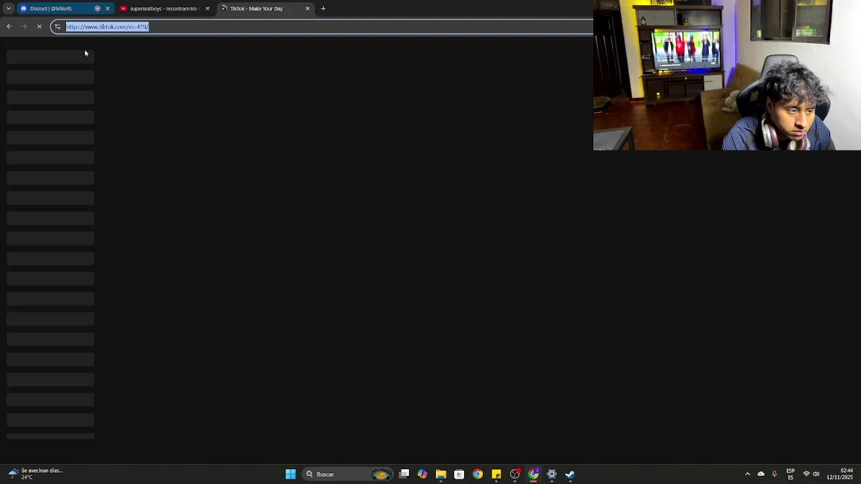The width and height of the screenshot is (861, 484).
Task: View site information icon in address bar
Action: [57, 27]
